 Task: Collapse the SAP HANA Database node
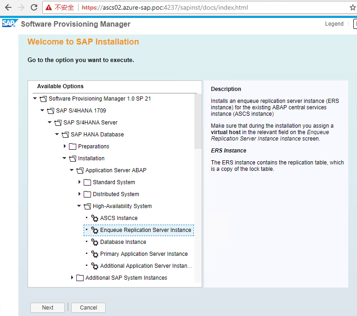pyautogui.click(x=57, y=134)
